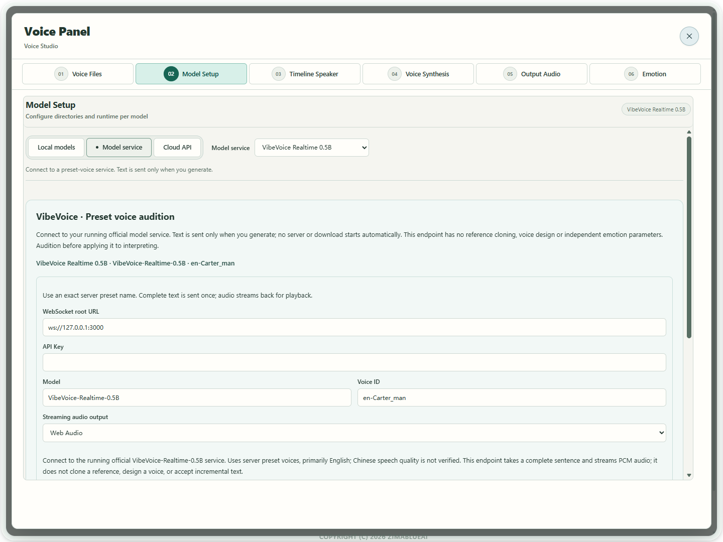Open the Emotion tab
Image resolution: width=723 pixels, height=542 pixels.
click(x=645, y=74)
